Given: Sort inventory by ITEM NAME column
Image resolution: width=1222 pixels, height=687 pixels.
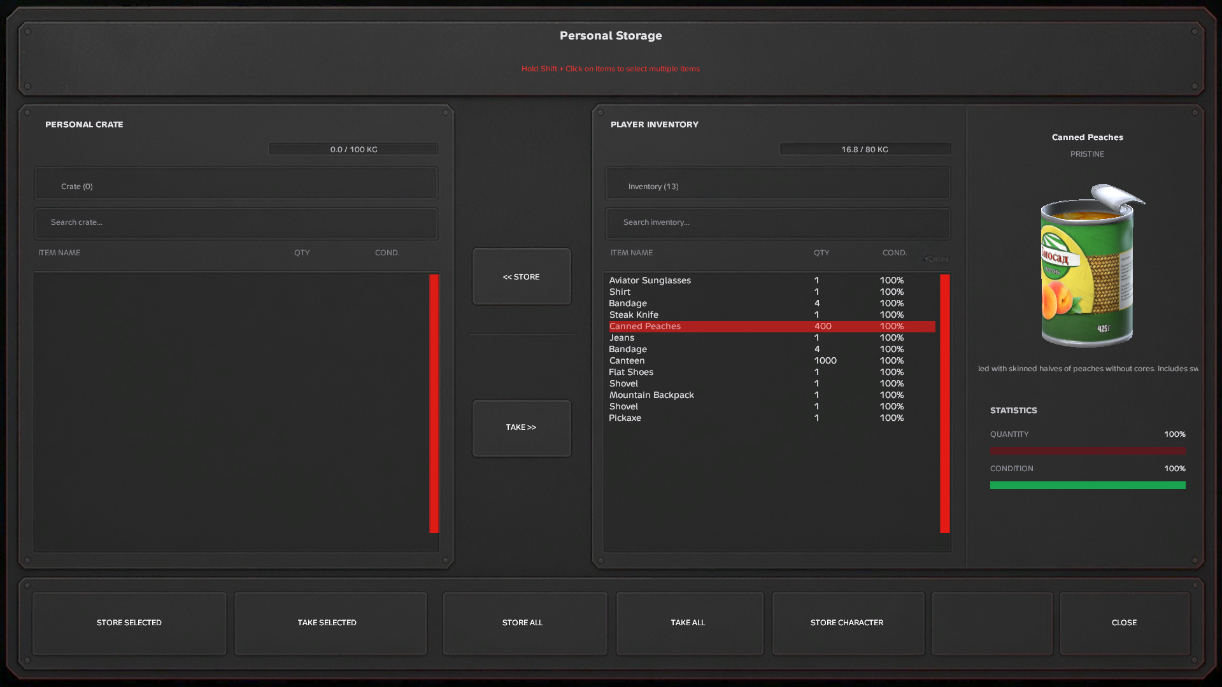Looking at the screenshot, I should point(632,253).
